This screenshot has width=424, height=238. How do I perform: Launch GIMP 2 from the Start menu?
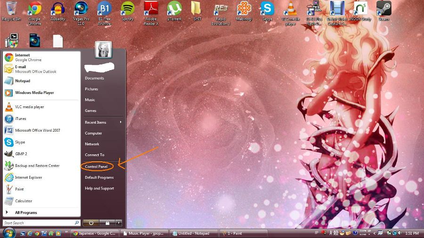[x=21, y=154]
